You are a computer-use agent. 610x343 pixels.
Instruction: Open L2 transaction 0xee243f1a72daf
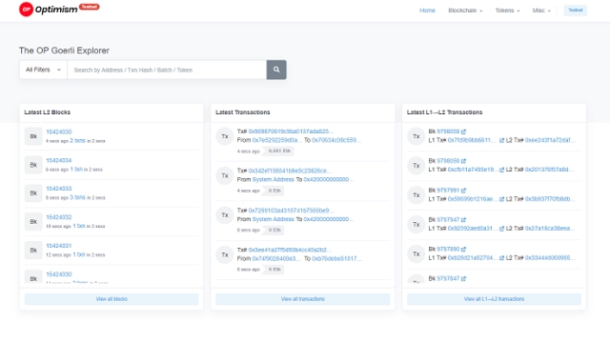[x=550, y=140]
